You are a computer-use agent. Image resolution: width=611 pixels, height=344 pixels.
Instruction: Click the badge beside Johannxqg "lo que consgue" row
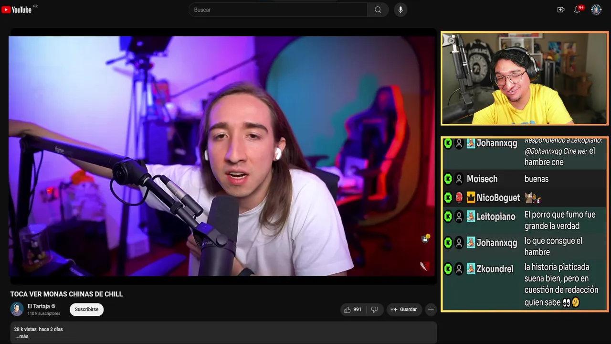(471, 243)
